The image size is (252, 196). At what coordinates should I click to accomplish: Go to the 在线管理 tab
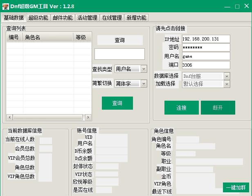click(x=112, y=18)
